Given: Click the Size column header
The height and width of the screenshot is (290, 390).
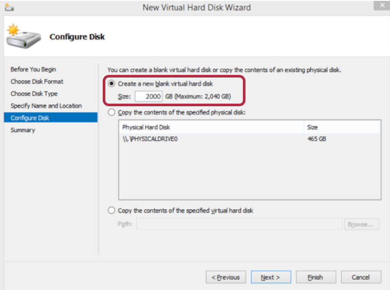Looking at the screenshot, I should click(342, 127).
